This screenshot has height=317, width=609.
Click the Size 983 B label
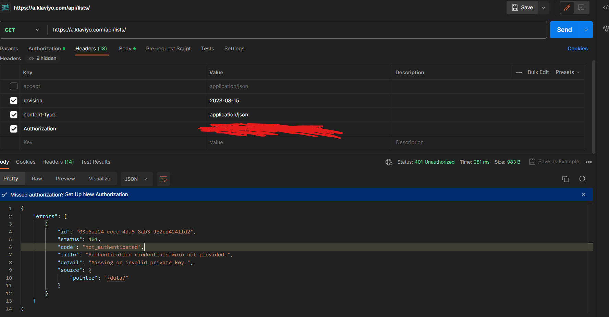[x=508, y=162]
